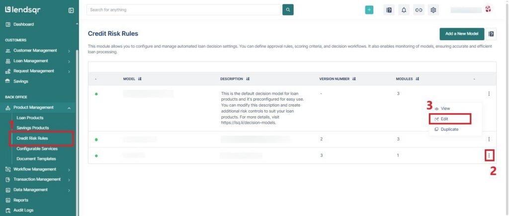Open Credit Risk Rules submenu item

pos(32,139)
